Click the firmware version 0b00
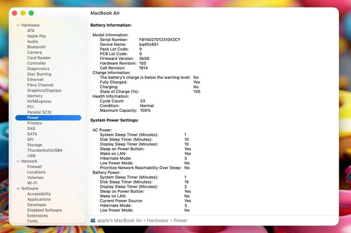 pos(144,58)
